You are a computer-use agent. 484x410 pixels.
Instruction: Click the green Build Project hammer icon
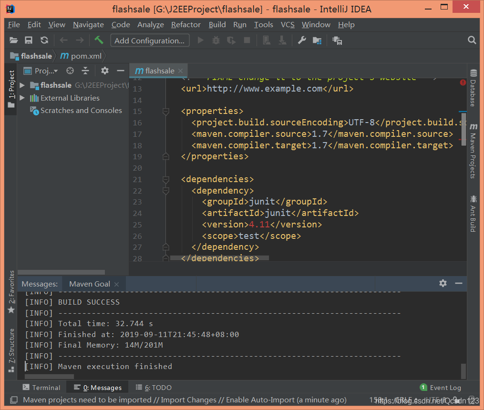(99, 40)
